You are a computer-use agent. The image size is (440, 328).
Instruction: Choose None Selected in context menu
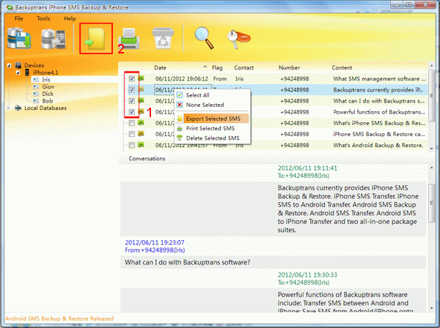213,105
